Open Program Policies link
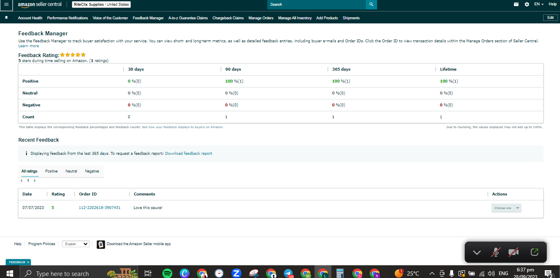 click(x=42, y=244)
